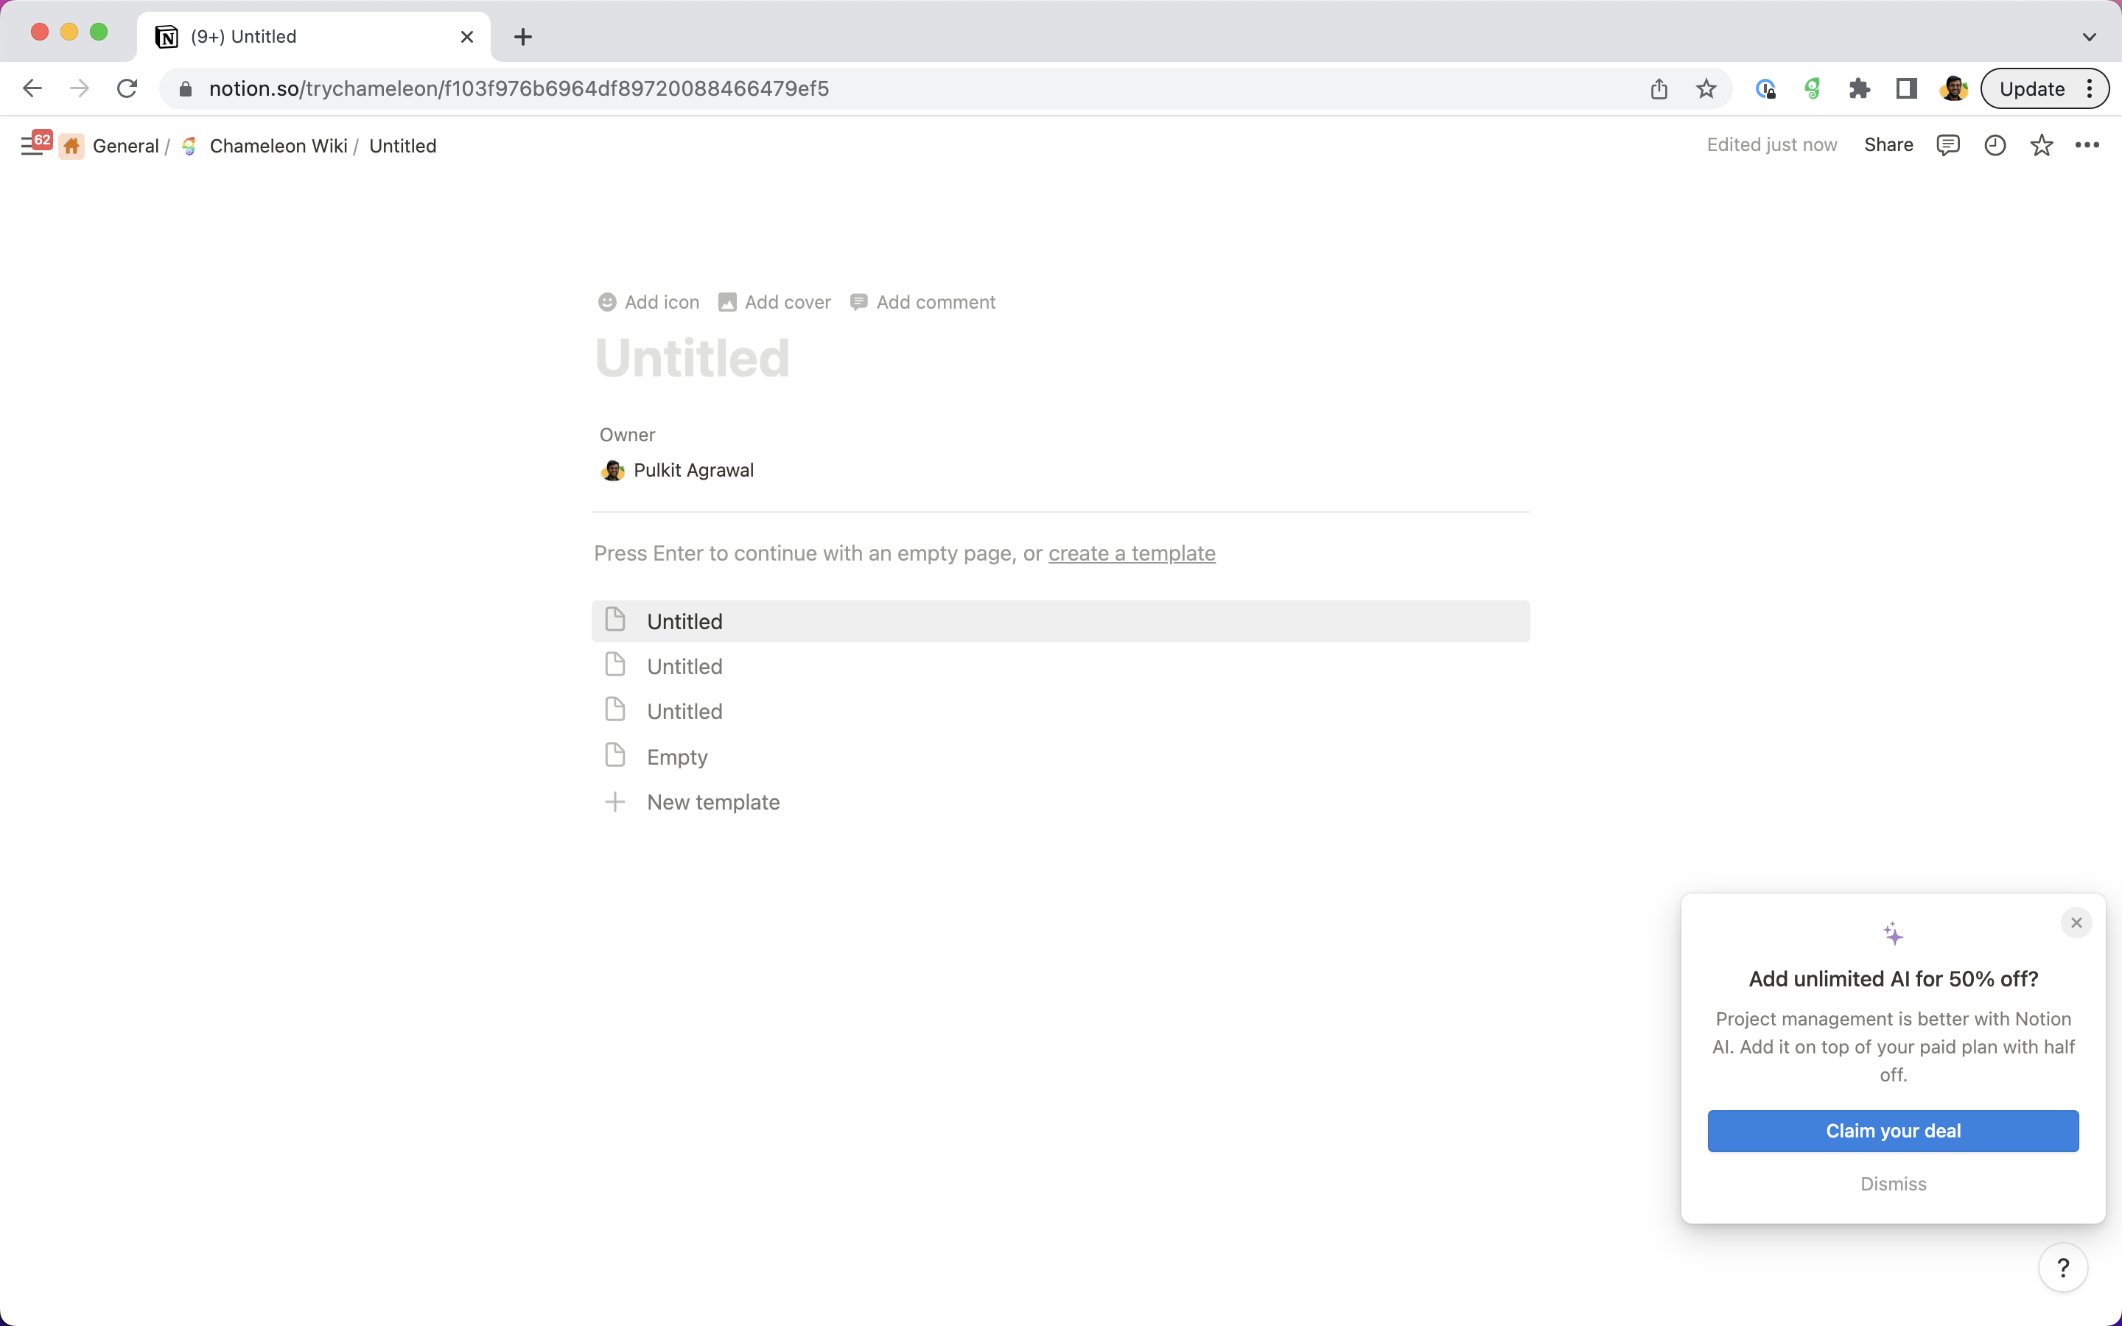
Task: Add a comment using the comment icon
Action: [923, 302]
